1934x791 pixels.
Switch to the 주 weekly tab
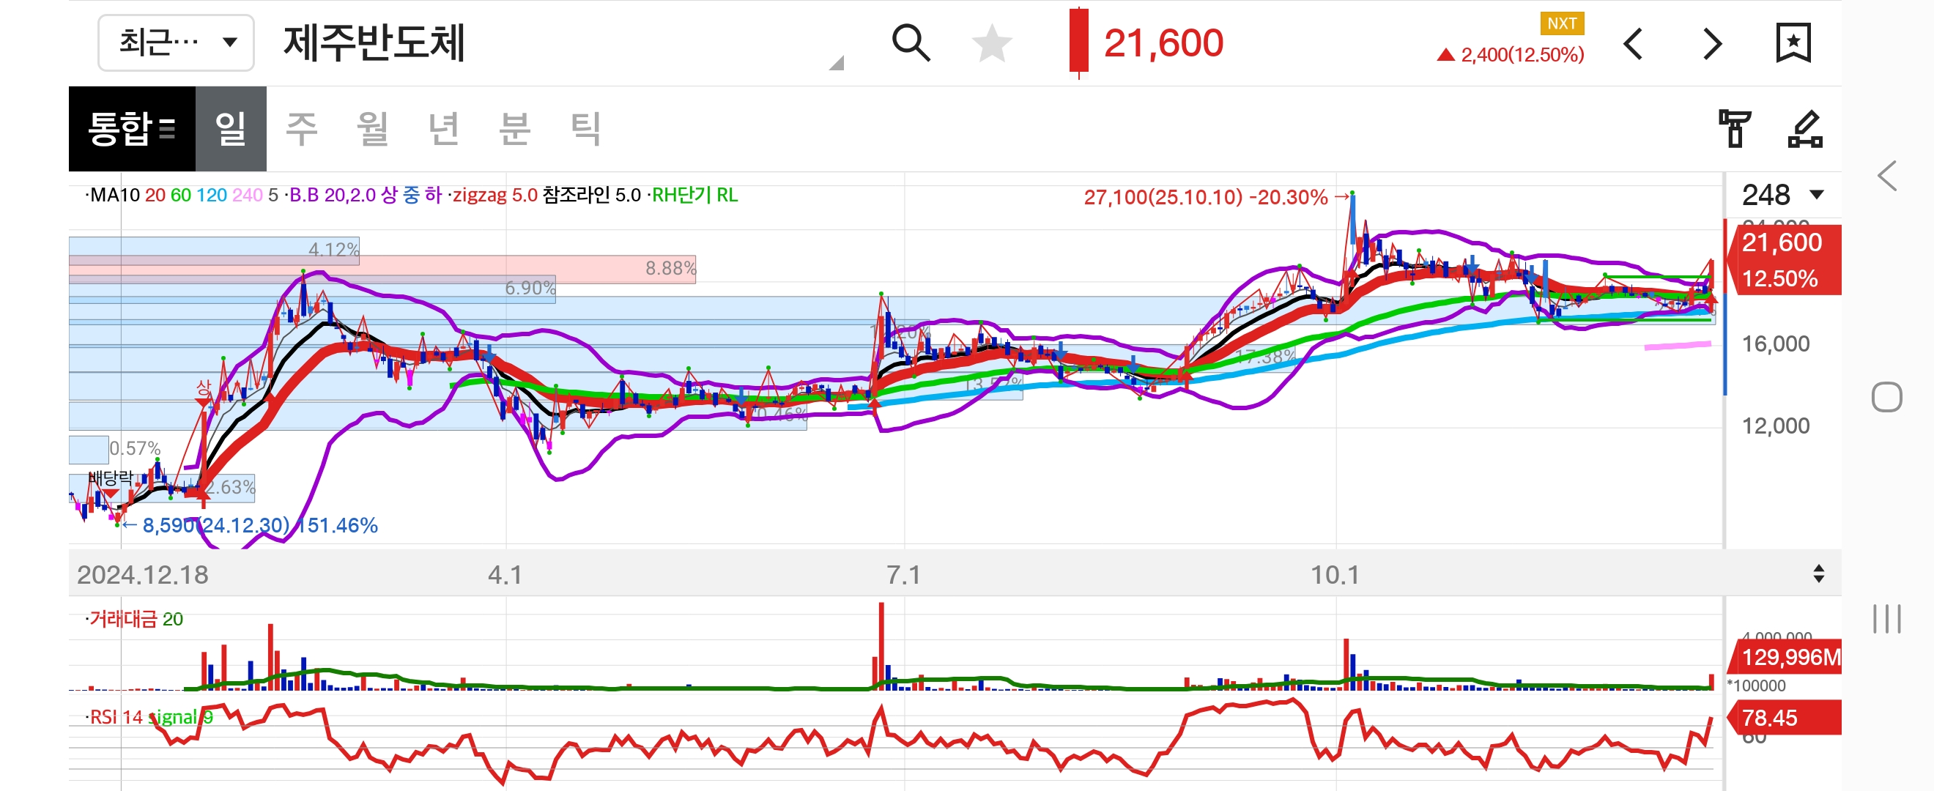click(302, 129)
